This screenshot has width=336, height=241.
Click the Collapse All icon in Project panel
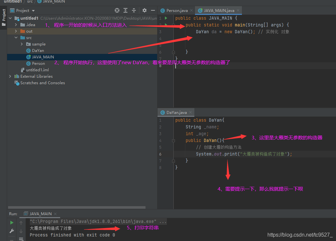134,10
